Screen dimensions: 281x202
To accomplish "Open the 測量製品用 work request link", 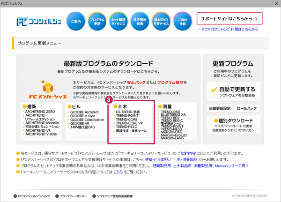I will 203,166.
